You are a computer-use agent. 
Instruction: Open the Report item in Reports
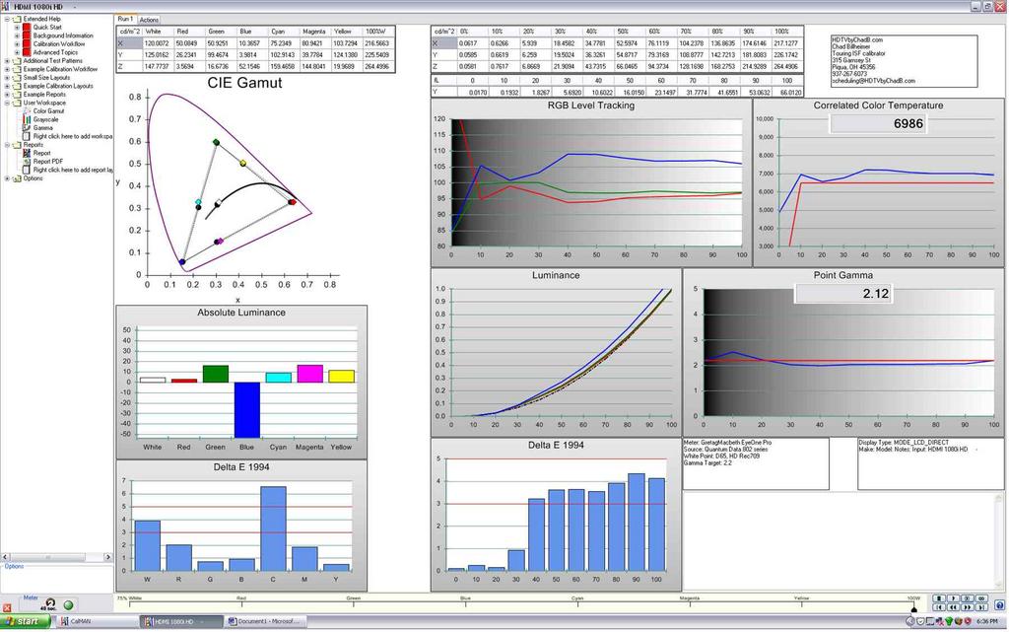point(41,153)
